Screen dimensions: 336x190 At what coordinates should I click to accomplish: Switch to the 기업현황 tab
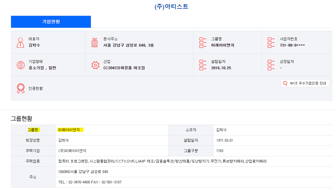[x=51, y=21]
